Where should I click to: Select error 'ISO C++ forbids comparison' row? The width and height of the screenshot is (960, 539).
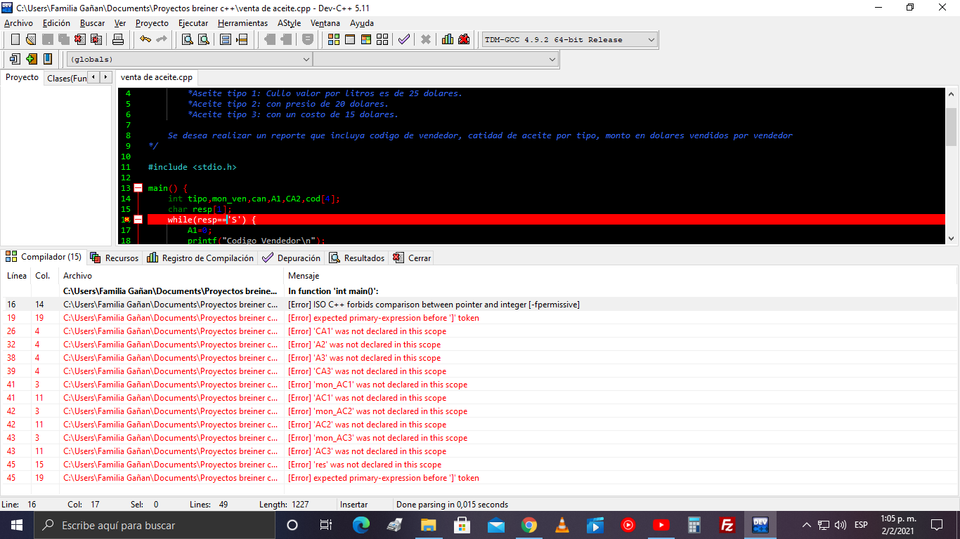tap(479, 305)
